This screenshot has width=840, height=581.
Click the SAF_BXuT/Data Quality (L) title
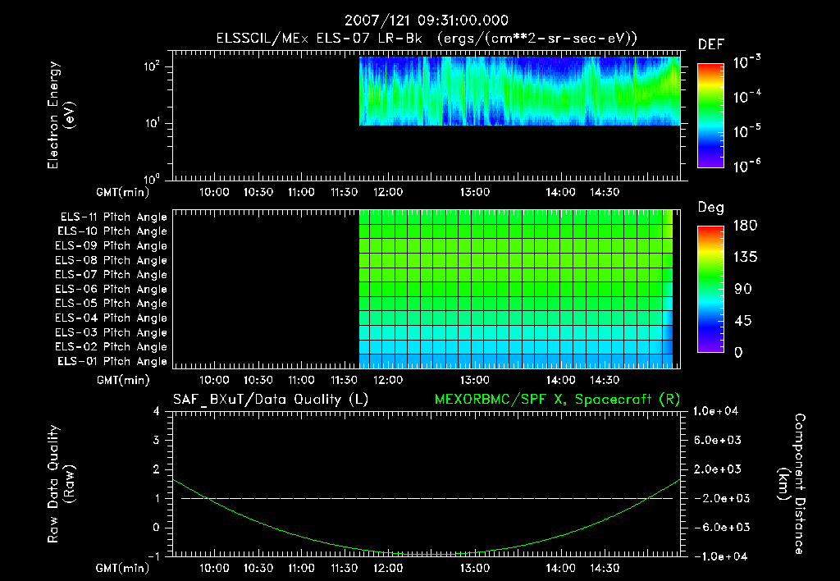click(x=271, y=400)
